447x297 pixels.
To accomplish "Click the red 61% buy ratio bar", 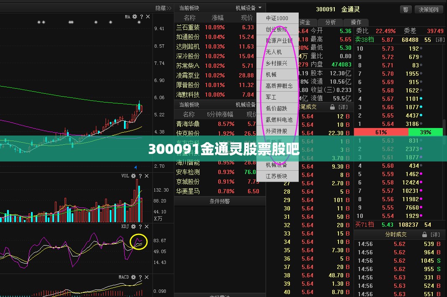I will point(381,132).
